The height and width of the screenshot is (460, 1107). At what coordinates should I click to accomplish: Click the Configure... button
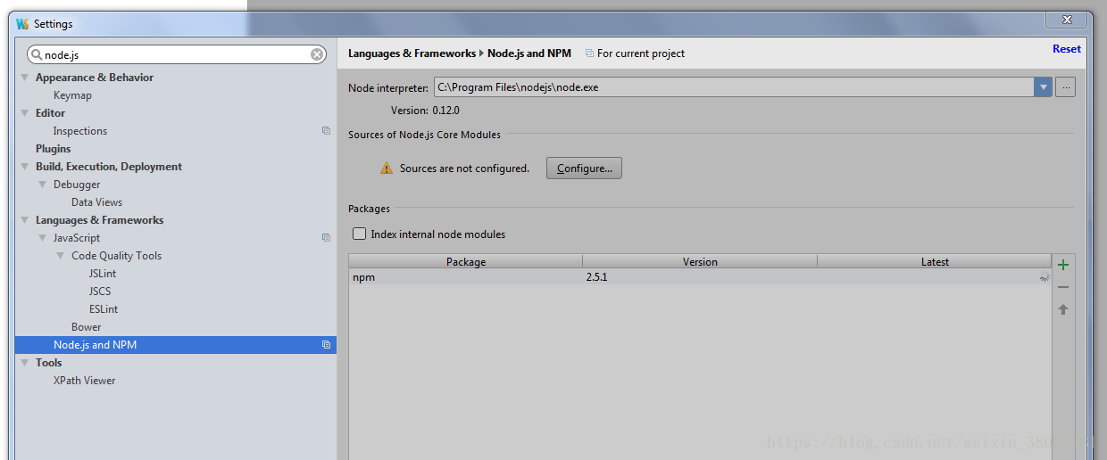(x=584, y=168)
